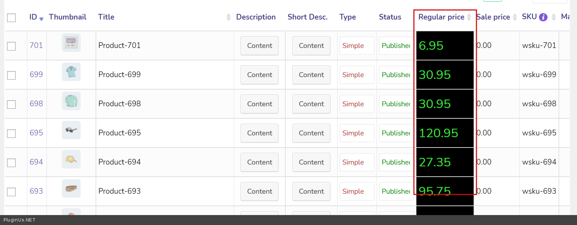Open Short Desc. Content button for Product-693

(x=311, y=191)
